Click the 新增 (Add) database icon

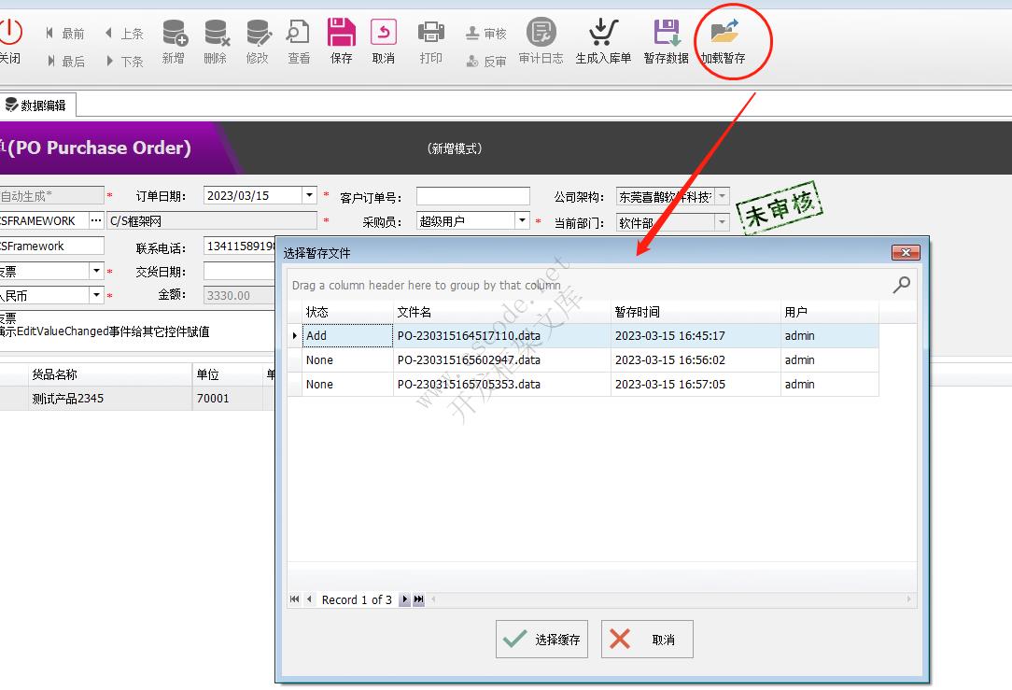[x=174, y=34]
